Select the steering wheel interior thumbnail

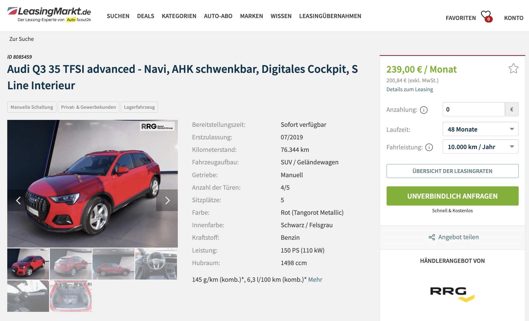[156, 264]
